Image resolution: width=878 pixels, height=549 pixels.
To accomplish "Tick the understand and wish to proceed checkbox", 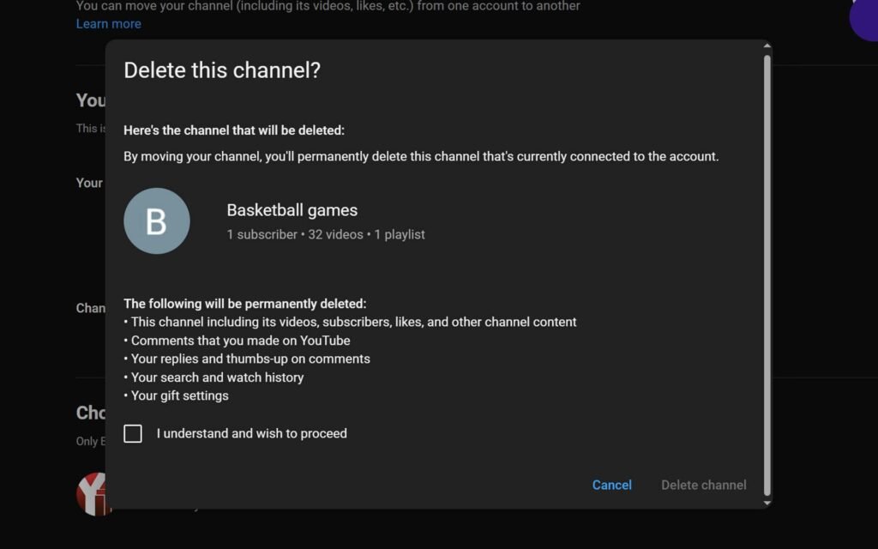I will point(133,433).
